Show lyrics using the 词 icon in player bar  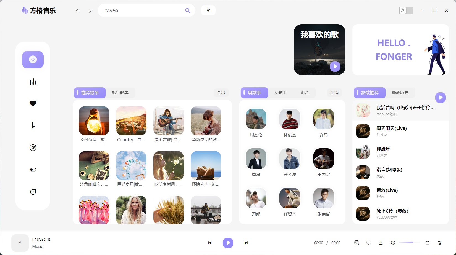[357, 243]
